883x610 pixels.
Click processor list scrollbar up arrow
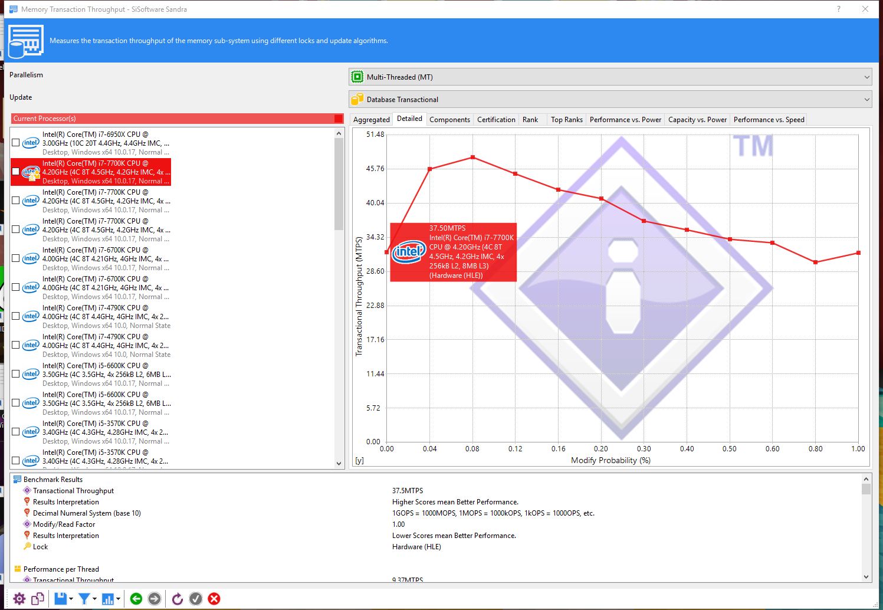point(339,133)
